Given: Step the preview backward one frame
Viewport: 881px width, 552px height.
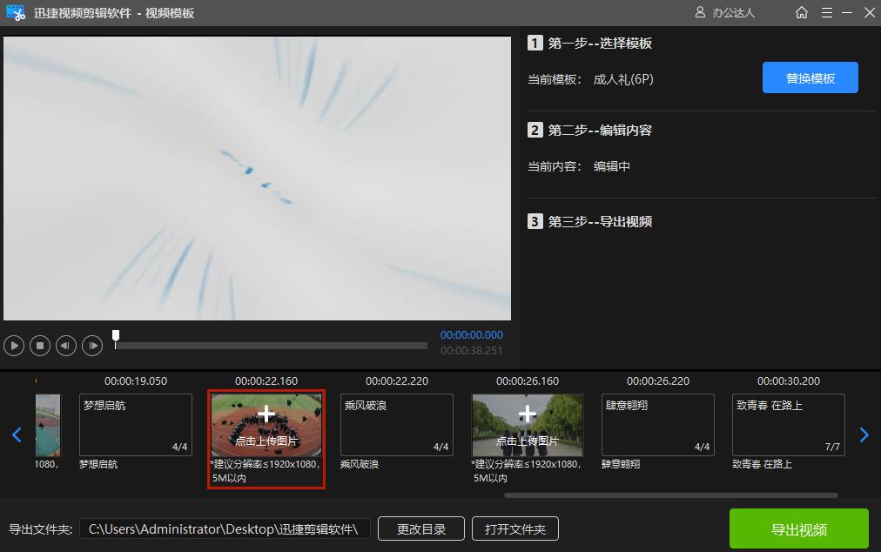Looking at the screenshot, I should (66, 346).
